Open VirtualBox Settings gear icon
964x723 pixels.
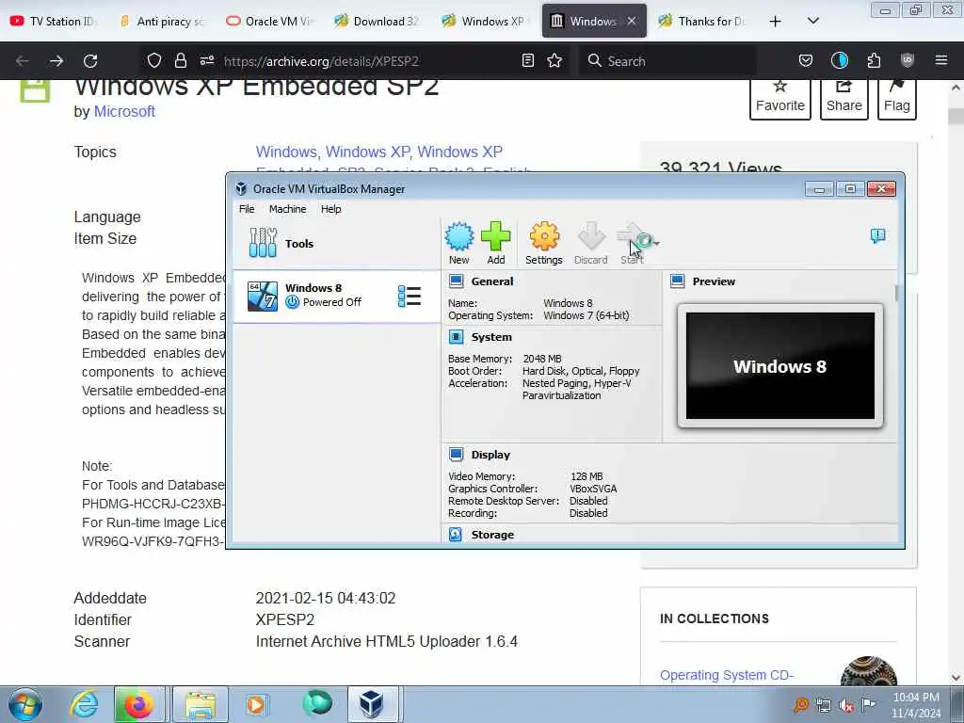click(x=543, y=244)
